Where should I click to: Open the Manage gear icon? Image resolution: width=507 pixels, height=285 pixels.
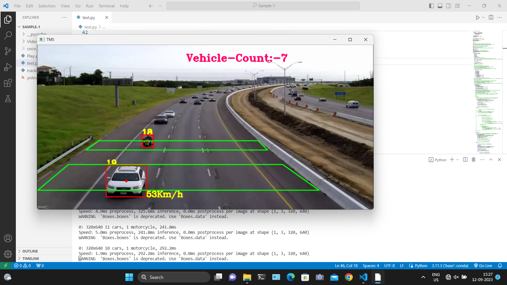click(8, 254)
